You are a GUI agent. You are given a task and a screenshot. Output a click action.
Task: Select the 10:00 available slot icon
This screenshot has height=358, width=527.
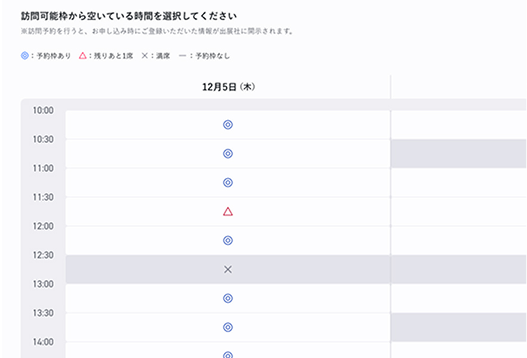coord(227,125)
